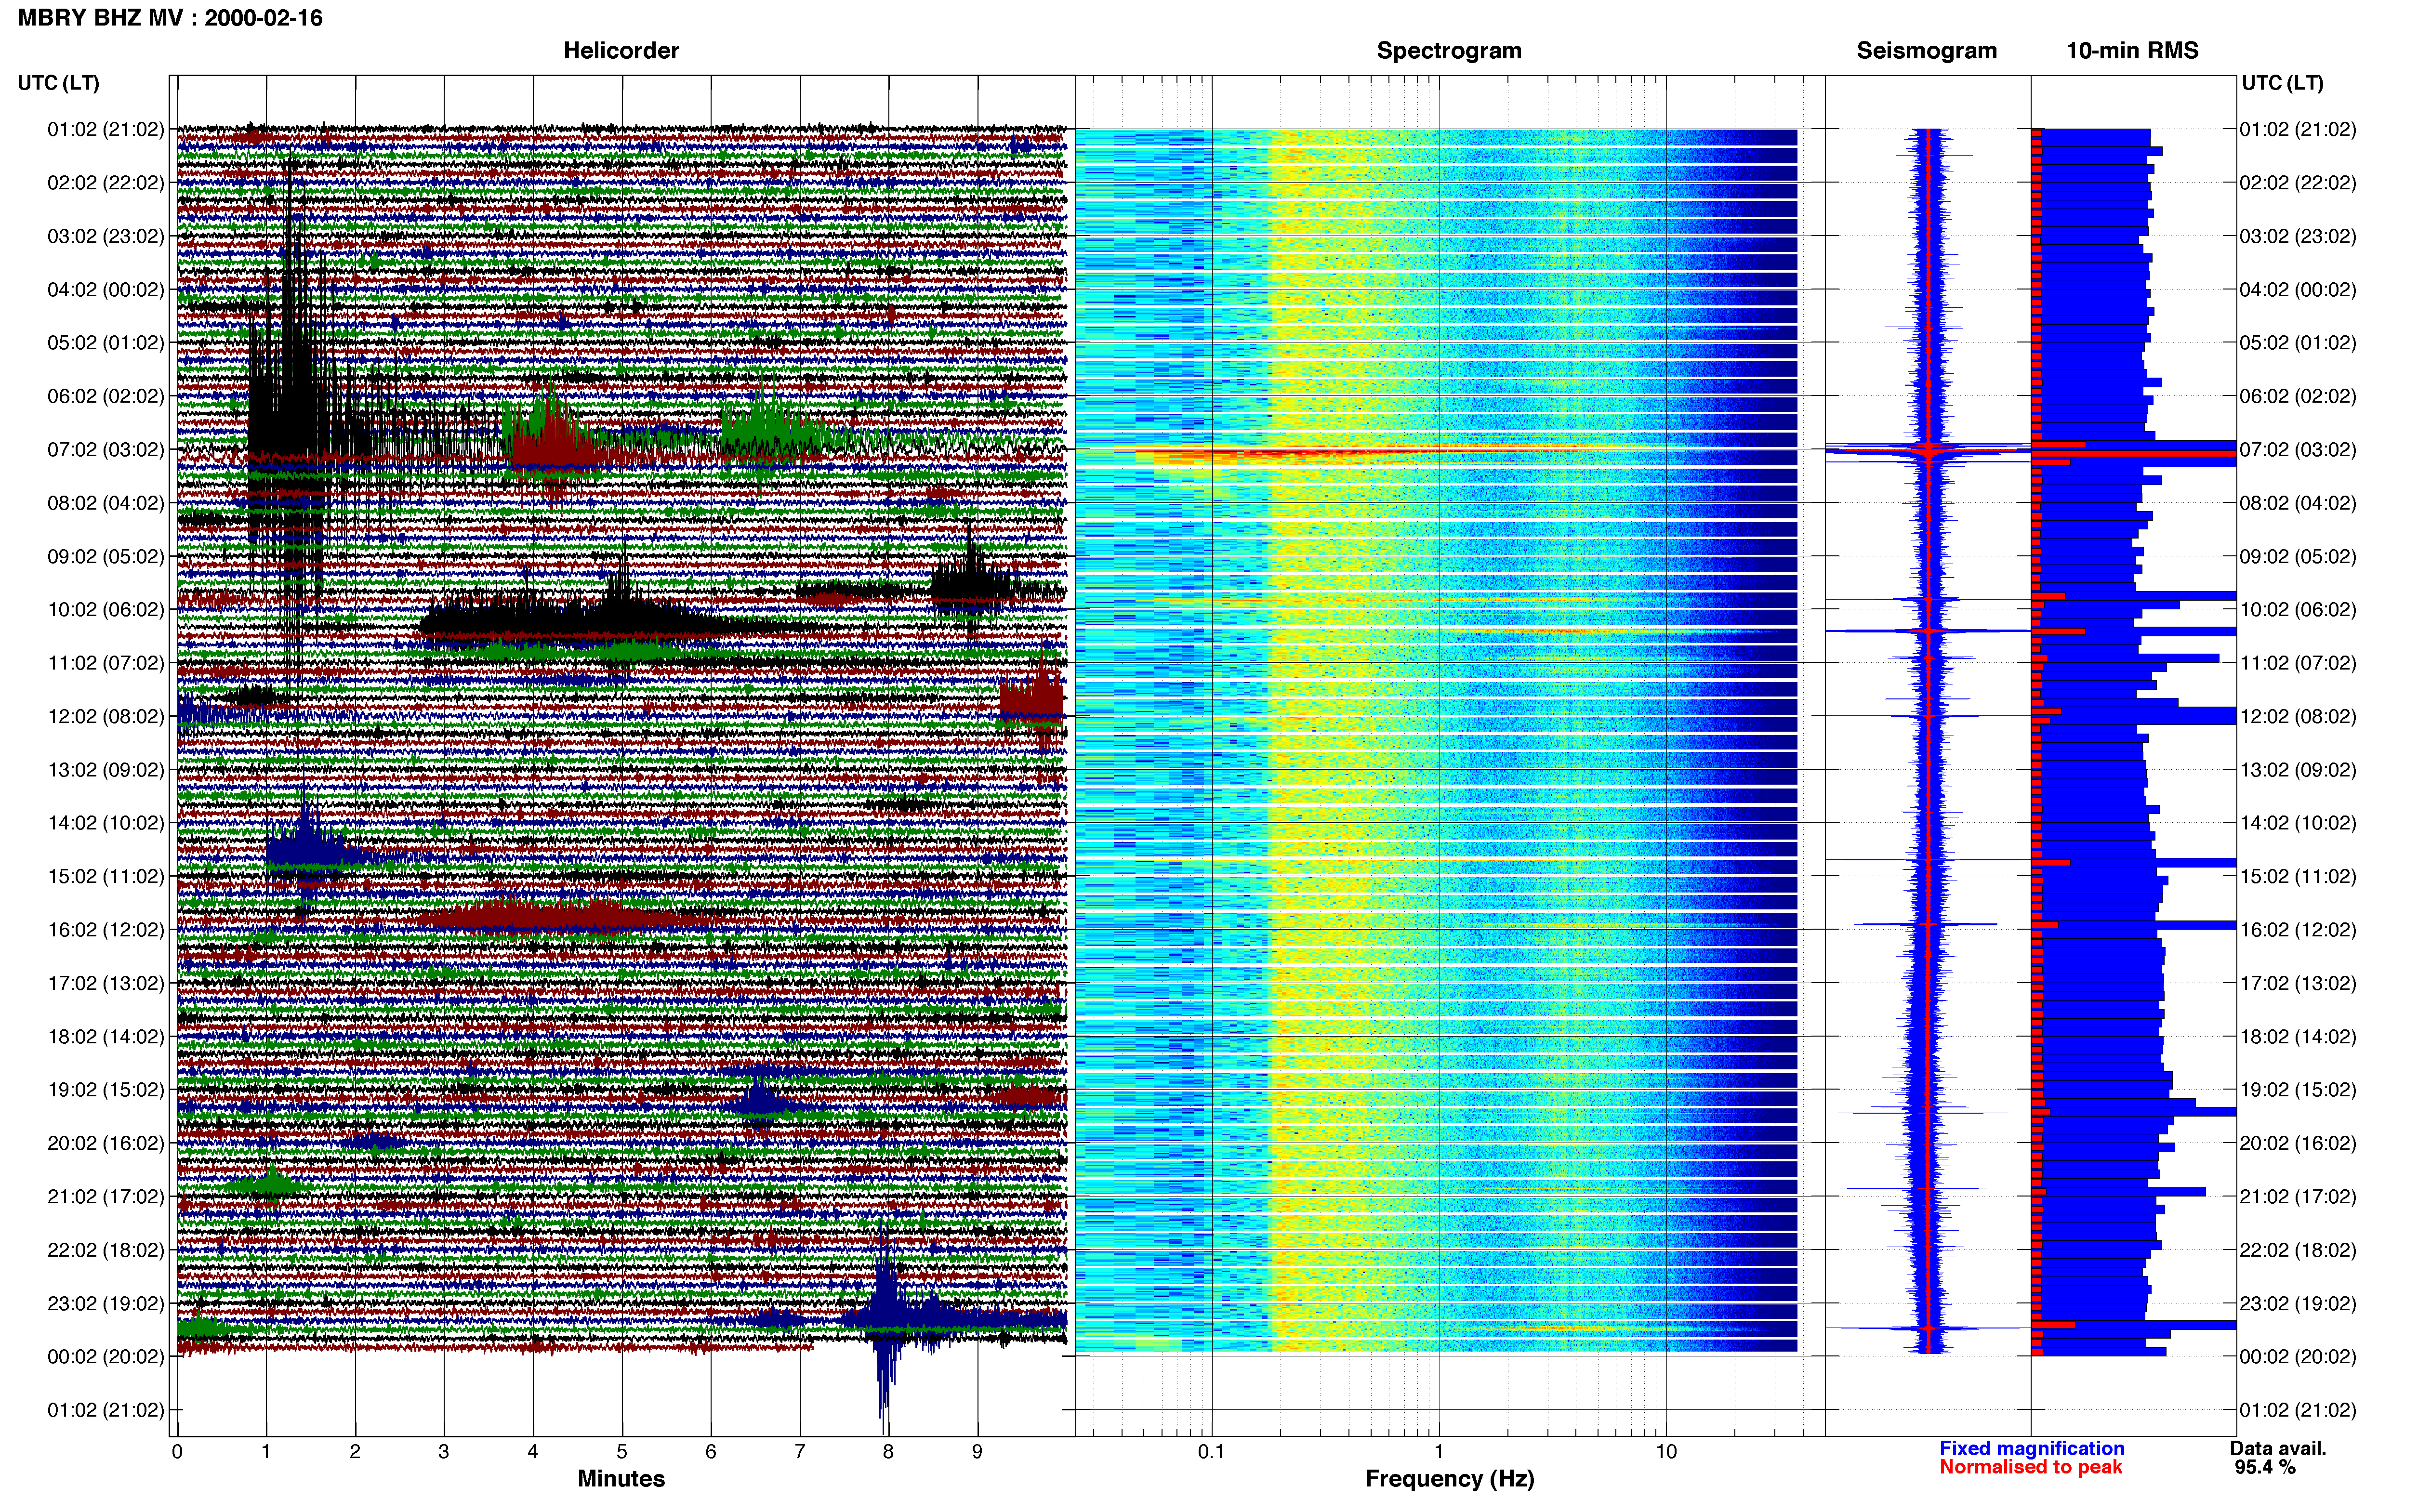Click the blue event burst near 23:02 helicorder
The height and width of the screenshot is (1512, 2418).
tap(885, 1320)
